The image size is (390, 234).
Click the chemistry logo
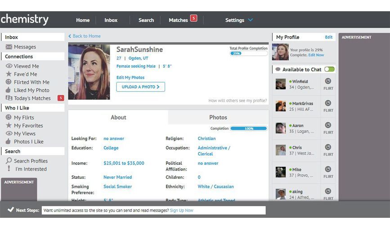point(25,19)
